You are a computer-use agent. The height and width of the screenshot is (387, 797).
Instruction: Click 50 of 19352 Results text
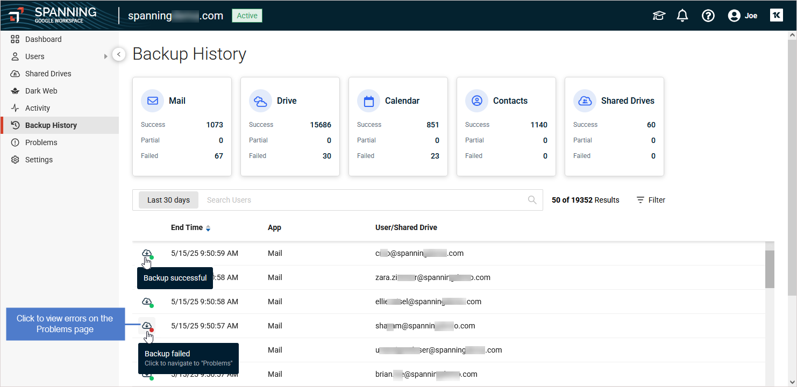[585, 200]
